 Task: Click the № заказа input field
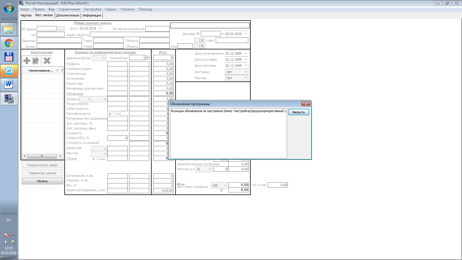46,29
